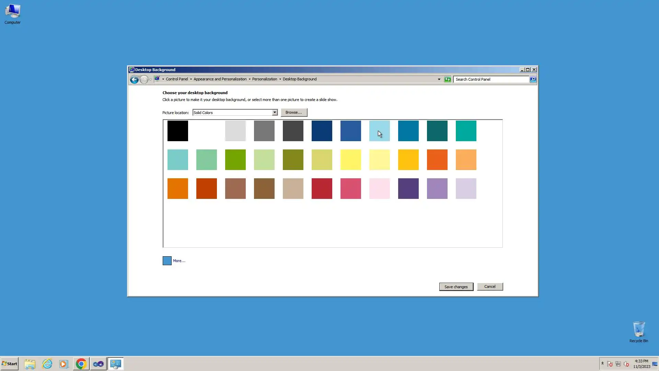
Task: Choose the black color swatch
Action: (x=178, y=131)
